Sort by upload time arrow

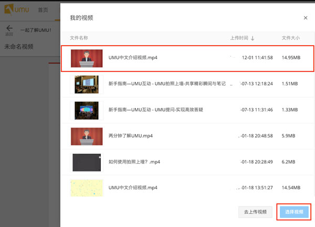point(253,38)
